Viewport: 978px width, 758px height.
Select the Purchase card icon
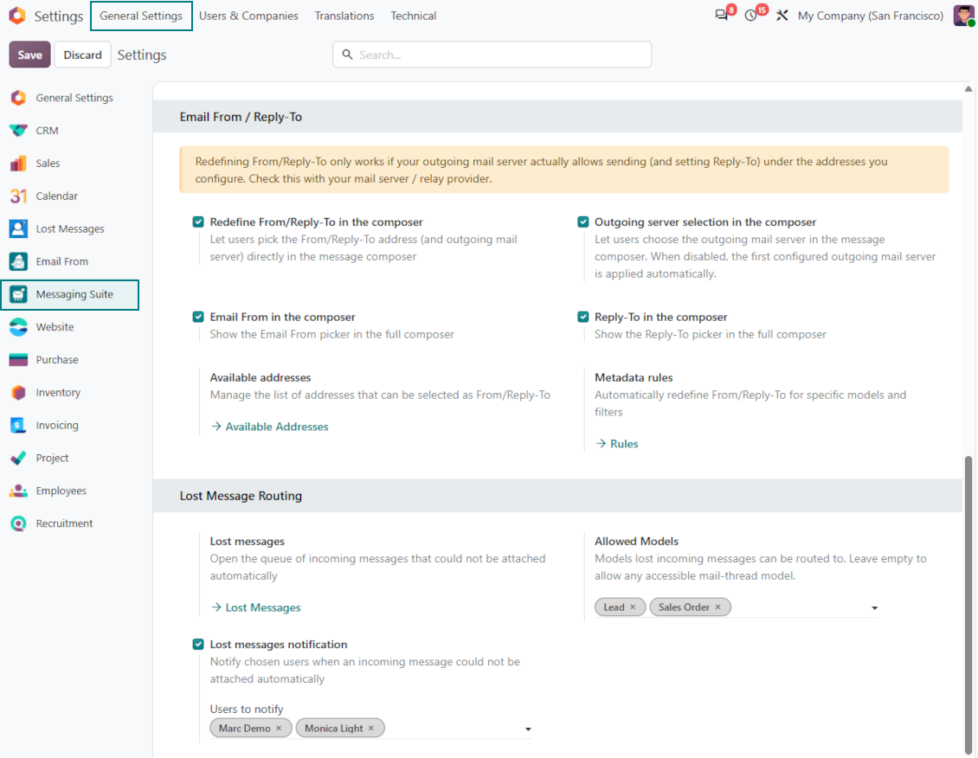point(19,360)
